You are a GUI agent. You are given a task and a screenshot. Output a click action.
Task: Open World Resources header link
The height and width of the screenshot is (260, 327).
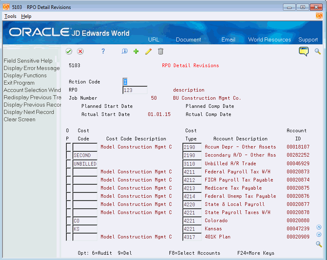click(270, 39)
